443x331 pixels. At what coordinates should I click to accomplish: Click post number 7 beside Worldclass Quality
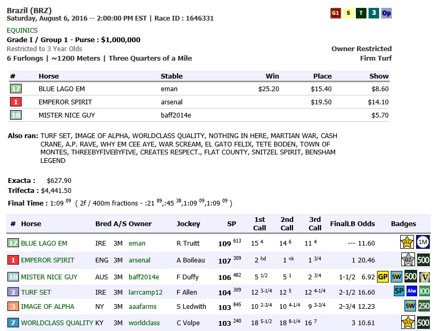[13, 323]
